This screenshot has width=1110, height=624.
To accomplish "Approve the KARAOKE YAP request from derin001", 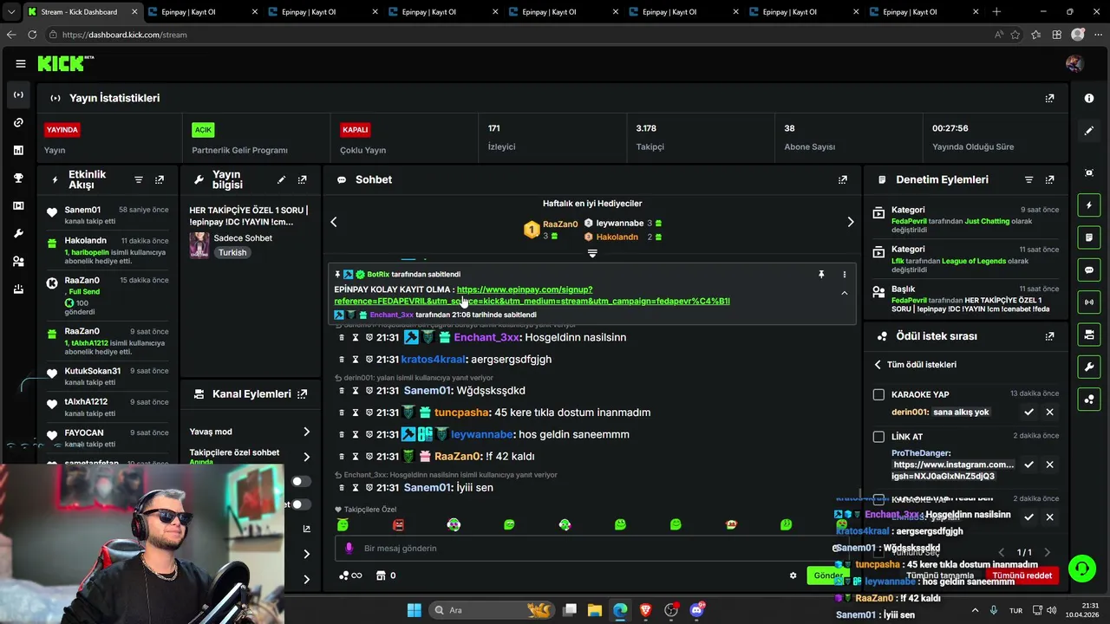I will coord(1028,412).
